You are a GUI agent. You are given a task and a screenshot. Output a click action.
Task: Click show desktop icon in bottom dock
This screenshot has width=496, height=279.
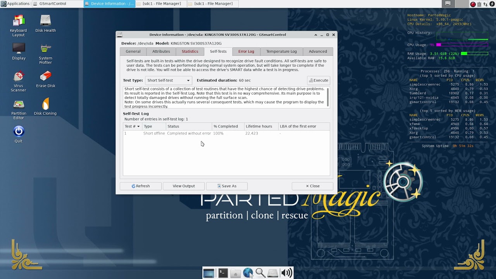point(208,273)
